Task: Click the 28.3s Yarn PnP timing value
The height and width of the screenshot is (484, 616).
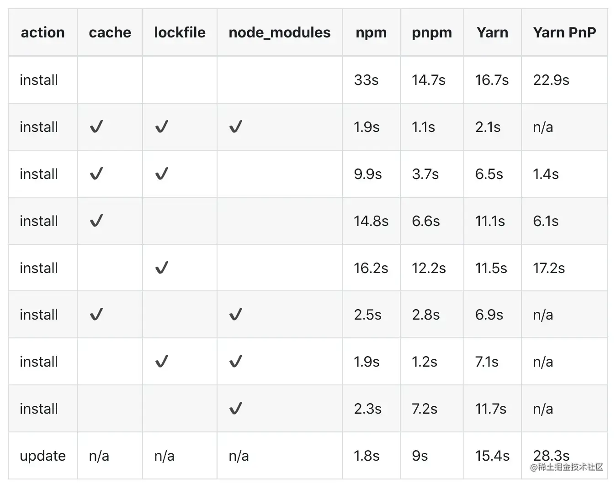Action: 551,455
